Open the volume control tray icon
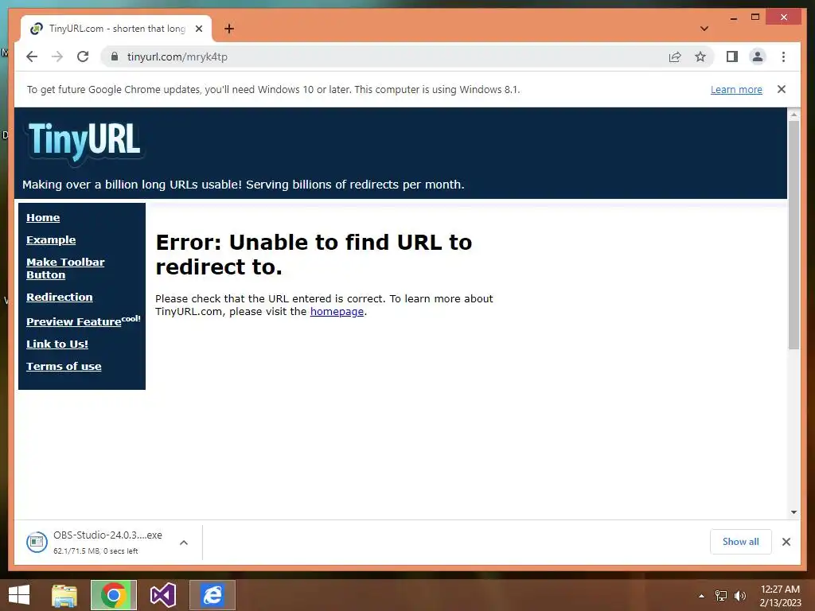815x611 pixels. (740, 596)
